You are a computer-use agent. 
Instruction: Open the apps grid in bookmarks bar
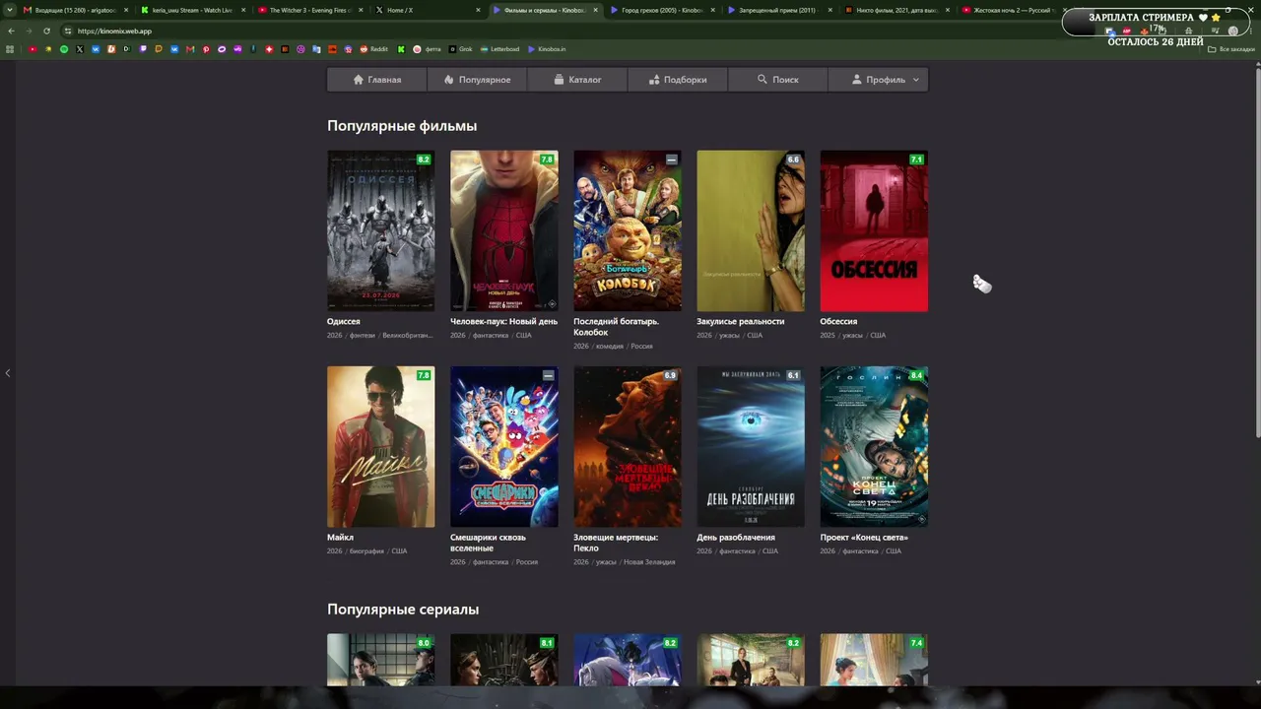(11, 49)
